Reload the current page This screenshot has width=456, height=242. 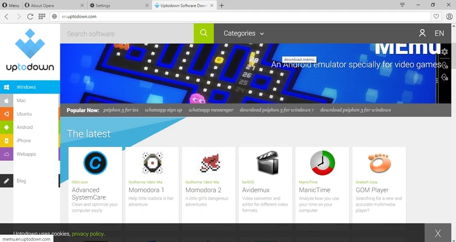pos(30,16)
